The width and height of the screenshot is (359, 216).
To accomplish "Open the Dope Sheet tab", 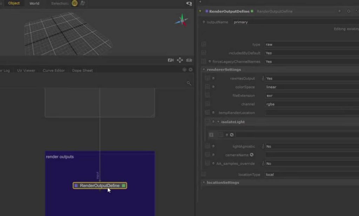I will 82,70.
